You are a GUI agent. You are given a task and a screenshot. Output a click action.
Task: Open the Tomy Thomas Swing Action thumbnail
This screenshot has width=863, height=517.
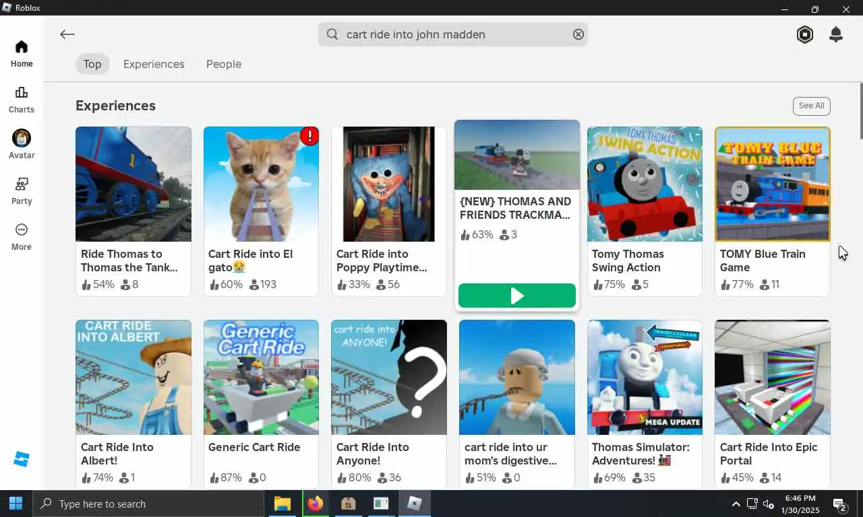645,184
